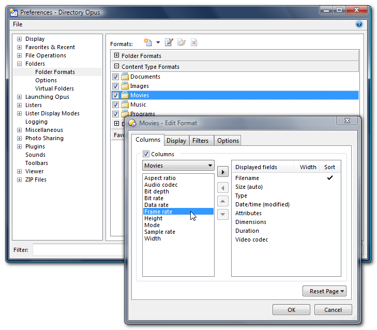This screenshot has width=377, height=330.
Task: Open the Movies category dropdown
Action: [178, 166]
